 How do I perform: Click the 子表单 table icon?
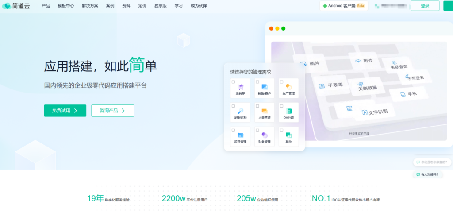pos(322,86)
